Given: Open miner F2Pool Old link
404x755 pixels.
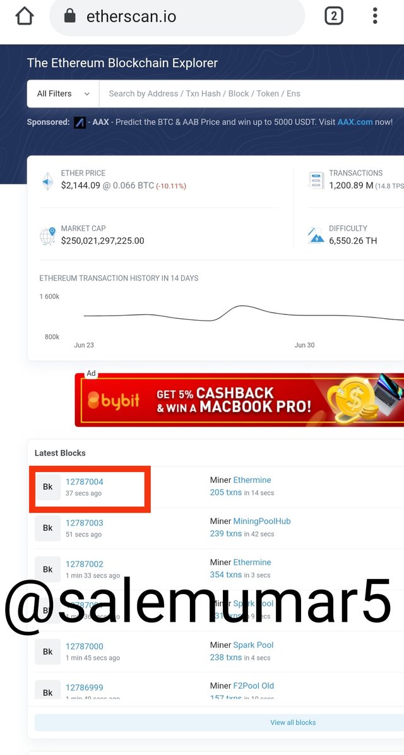Looking at the screenshot, I should 254,686.
